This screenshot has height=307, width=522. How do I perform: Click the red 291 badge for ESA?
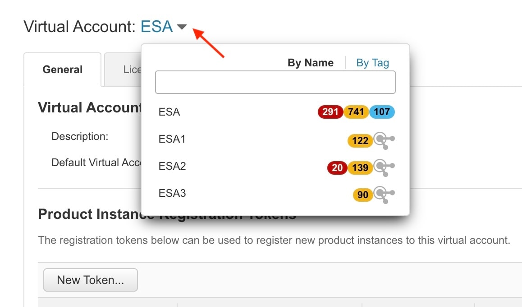click(330, 112)
